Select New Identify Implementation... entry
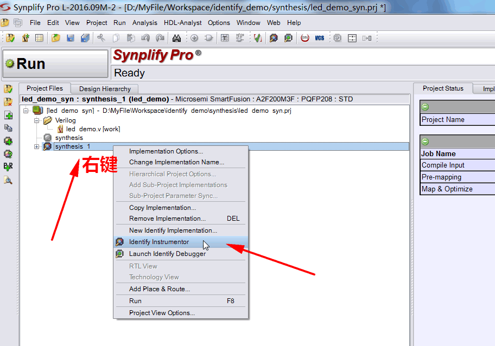 coord(181,230)
